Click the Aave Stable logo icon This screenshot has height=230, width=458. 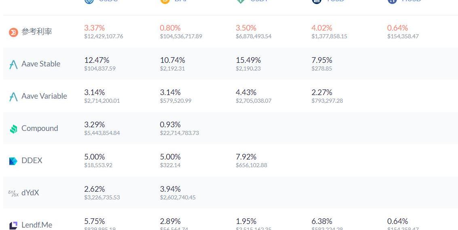point(13,64)
